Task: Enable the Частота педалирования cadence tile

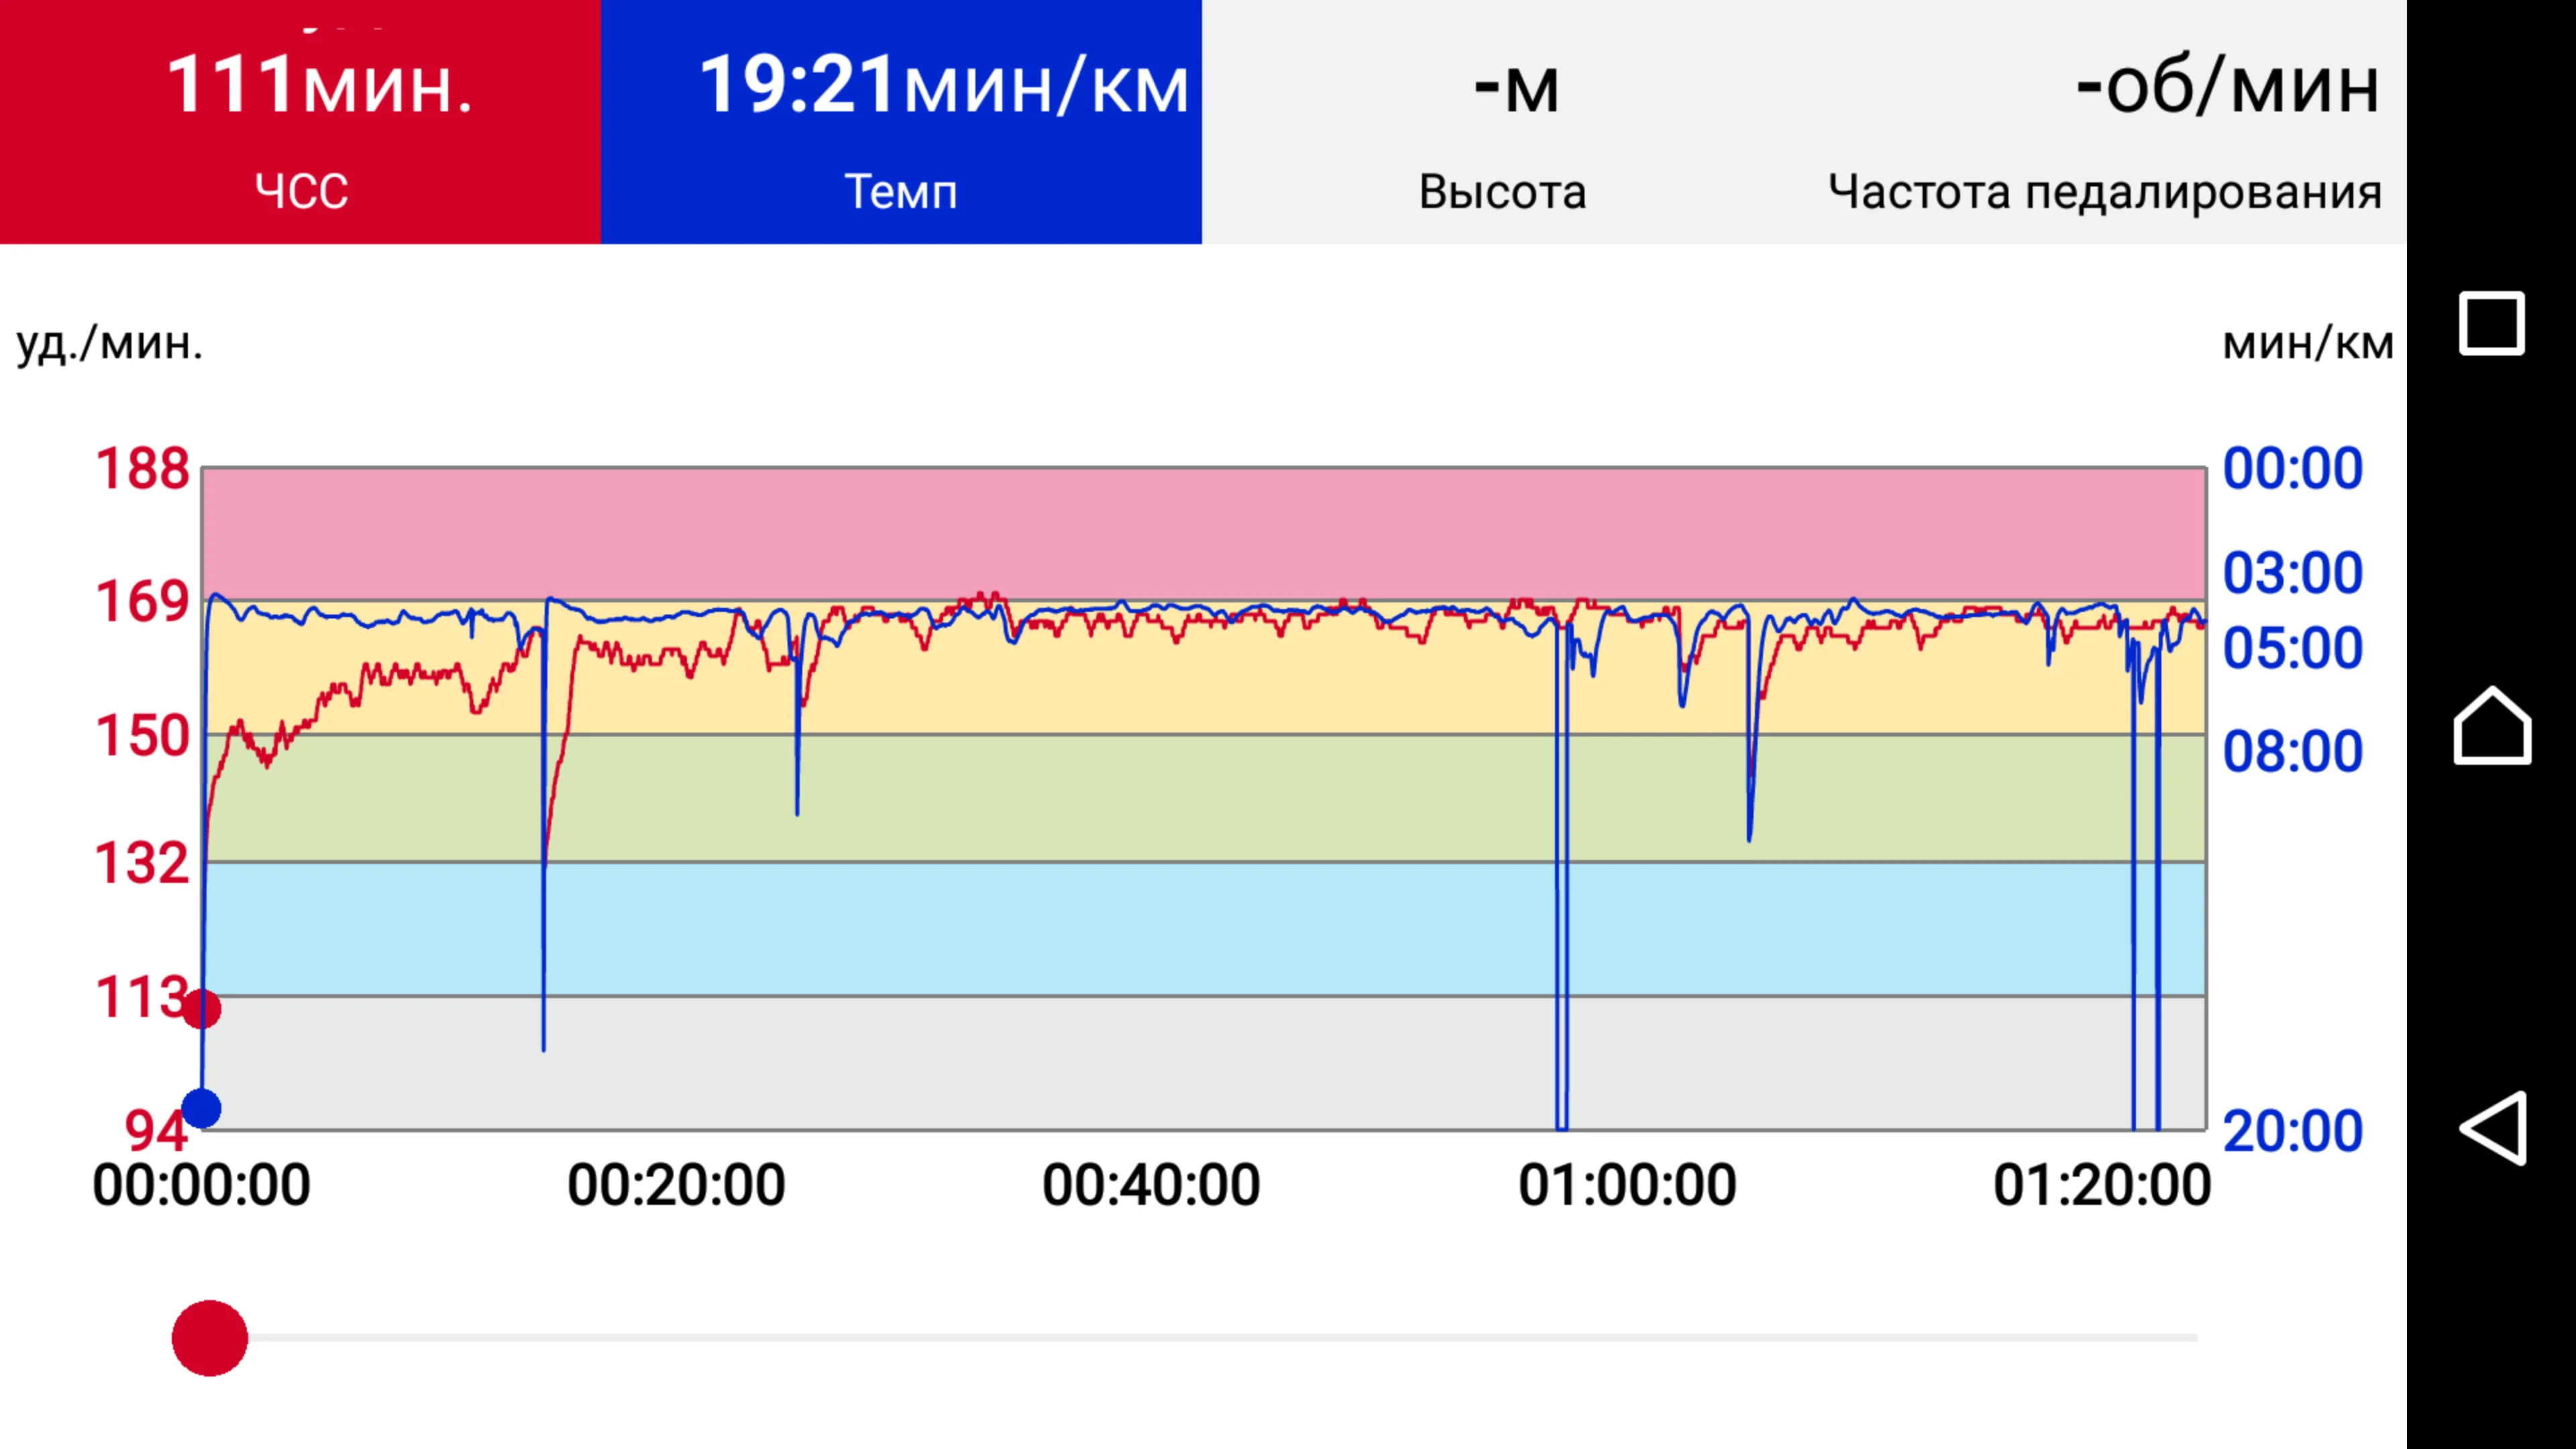Action: 2104,122
